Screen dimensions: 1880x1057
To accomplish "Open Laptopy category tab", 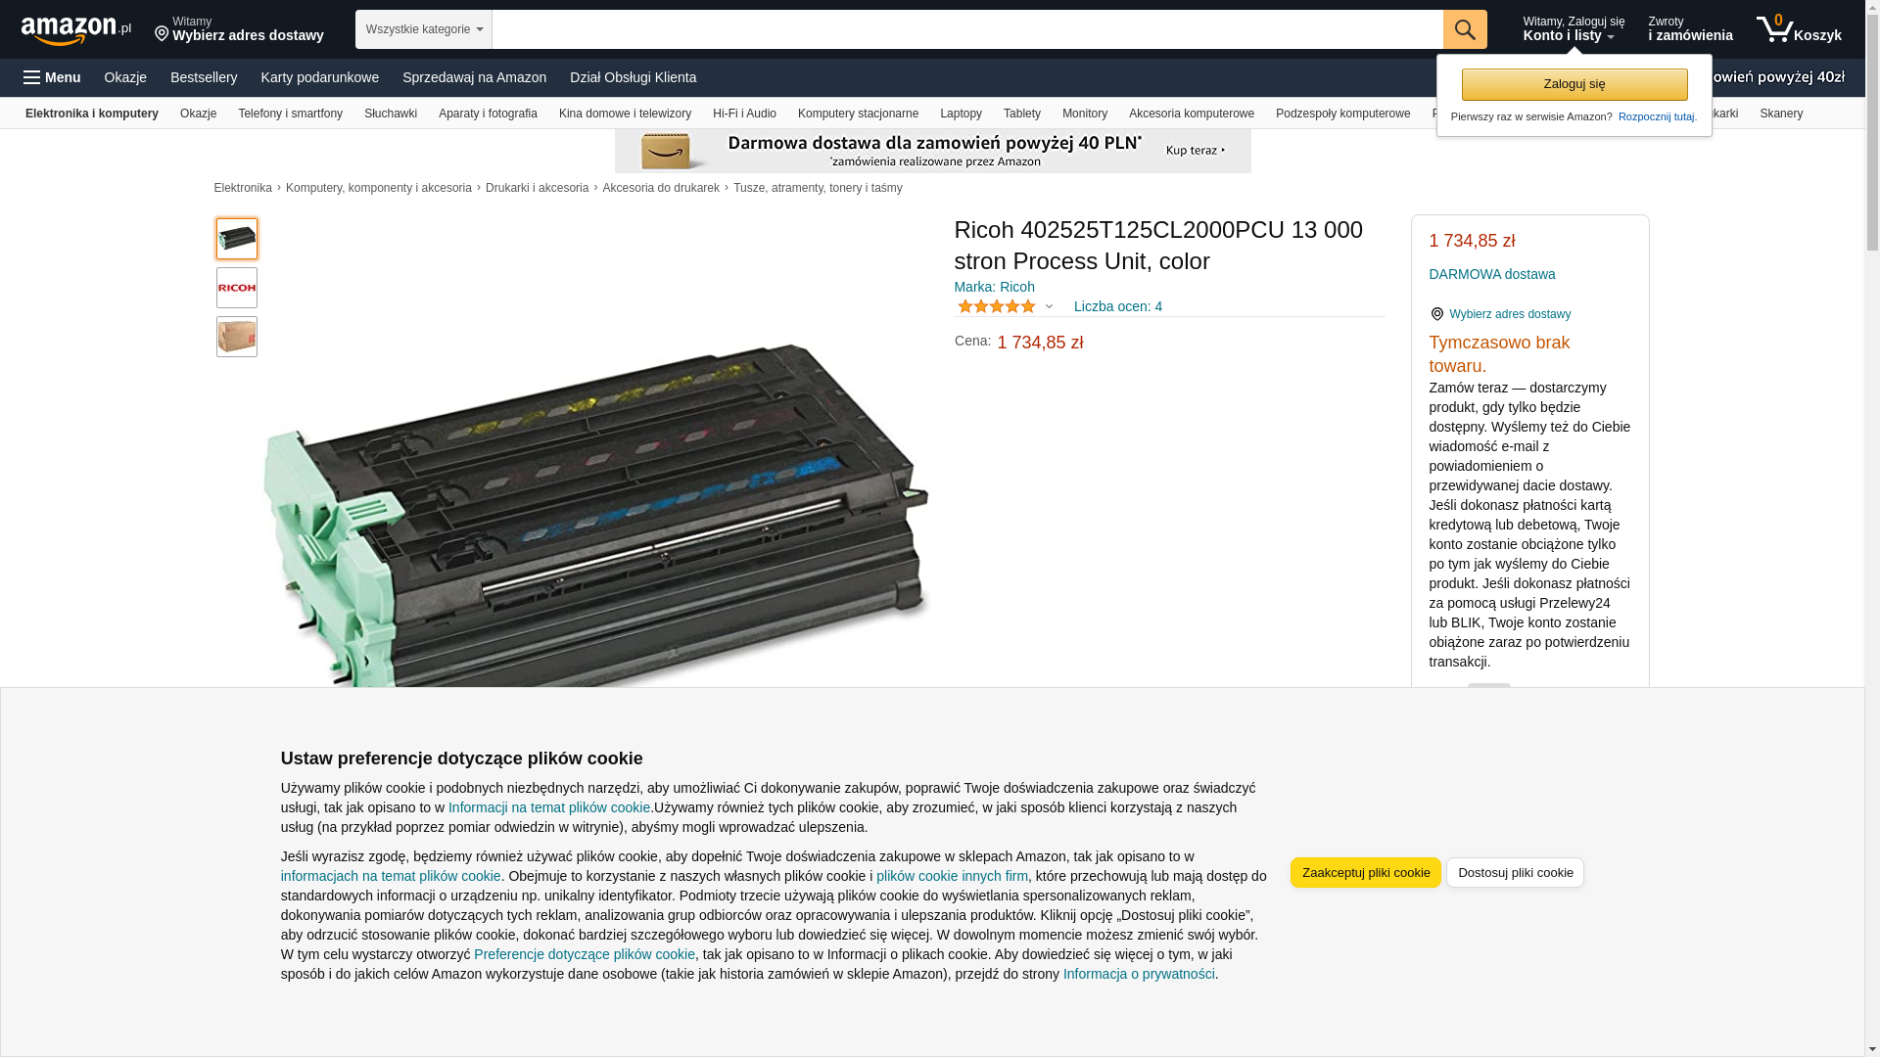I will click(961, 114).
